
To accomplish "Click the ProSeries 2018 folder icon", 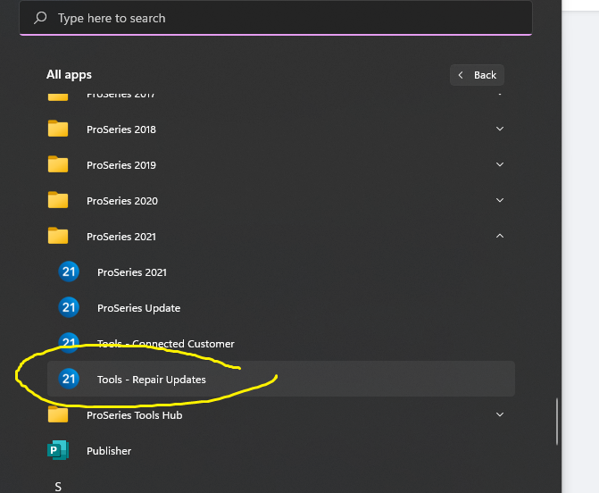I will coord(58,130).
